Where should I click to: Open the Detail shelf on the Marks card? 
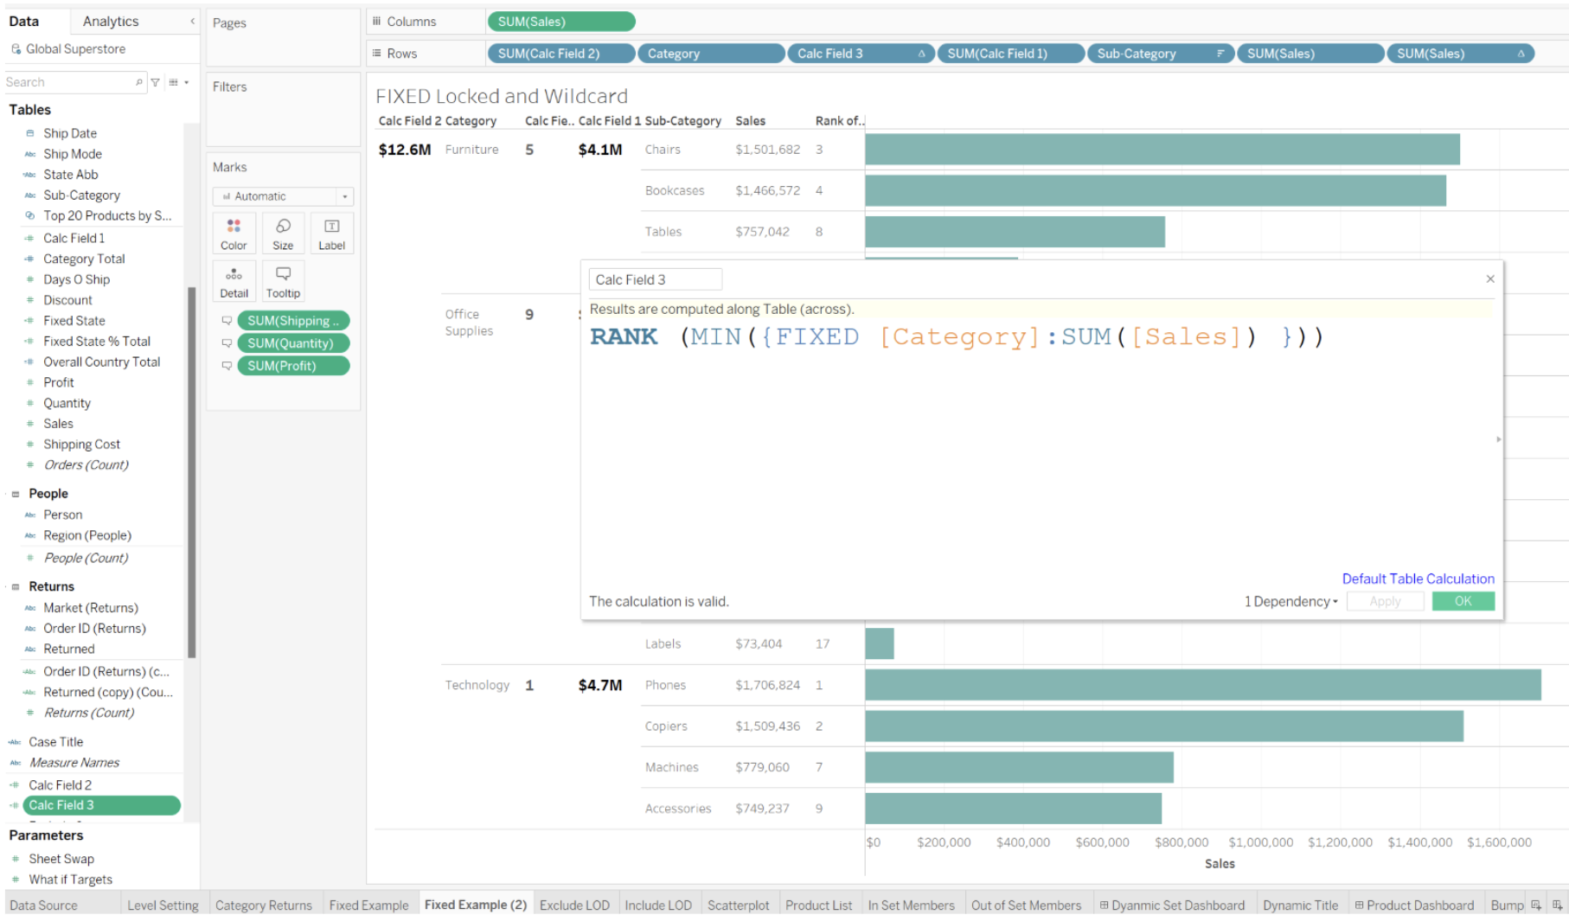pyautogui.click(x=234, y=279)
